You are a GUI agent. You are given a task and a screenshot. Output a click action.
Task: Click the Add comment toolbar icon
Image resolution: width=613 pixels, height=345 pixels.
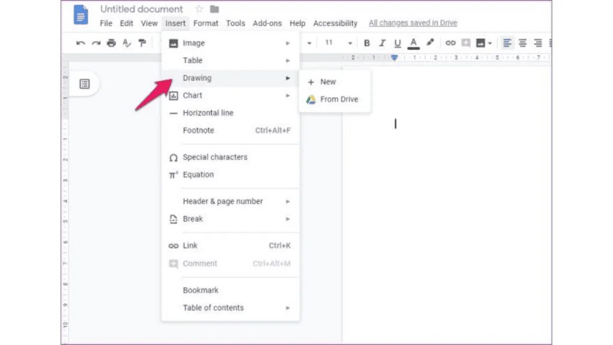tap(466, 43)
